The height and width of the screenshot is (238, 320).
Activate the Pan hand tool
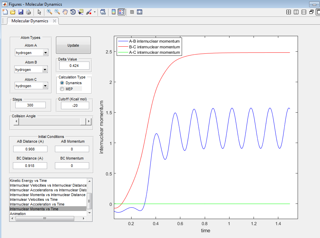point(65,12)
